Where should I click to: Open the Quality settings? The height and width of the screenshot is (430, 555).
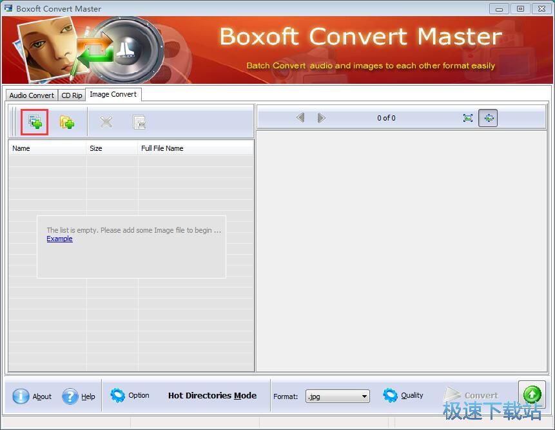pos(404,396)
